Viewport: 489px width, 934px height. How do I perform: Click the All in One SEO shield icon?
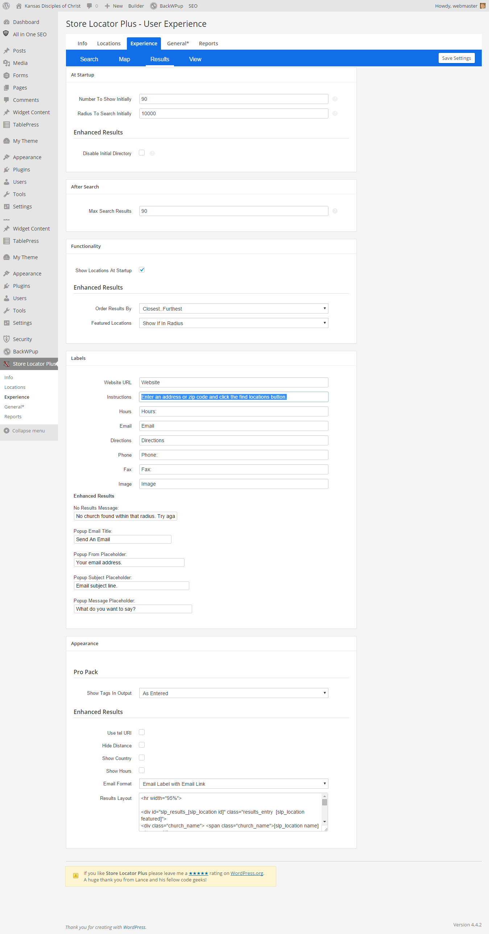[6, 34]
